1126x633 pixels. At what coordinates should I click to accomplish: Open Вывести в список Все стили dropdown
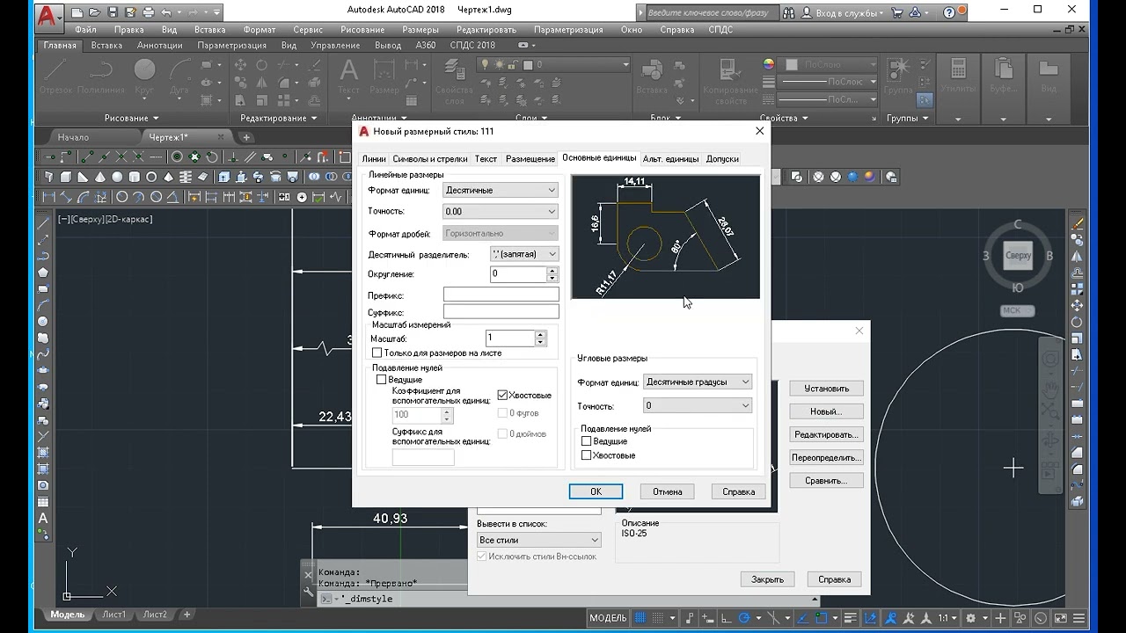click(538, 540)
